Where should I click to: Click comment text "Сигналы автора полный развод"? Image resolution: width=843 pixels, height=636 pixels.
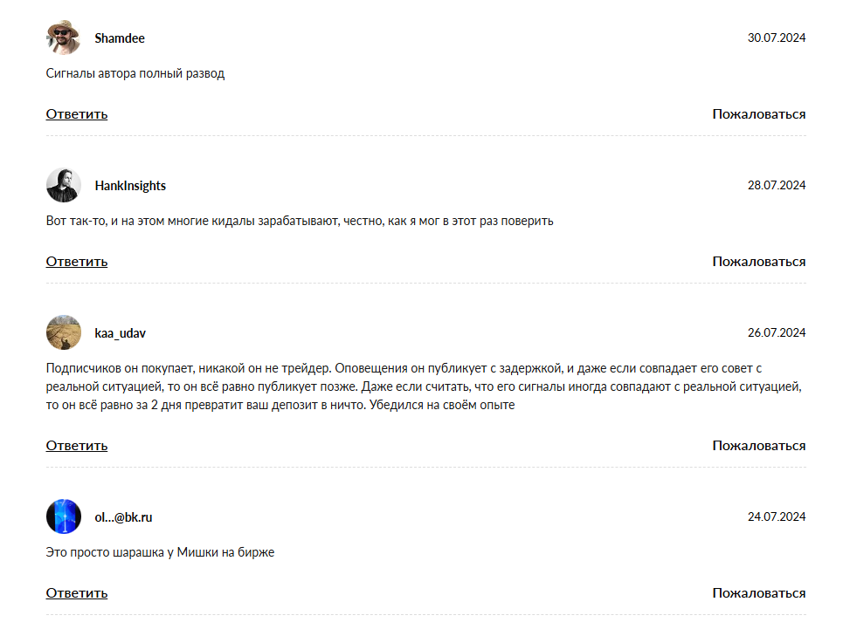click(135, 73)
